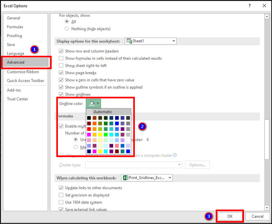Screen dimensions: 272x224
Task: Pick the brown color swatch
Action: point(94,118)
